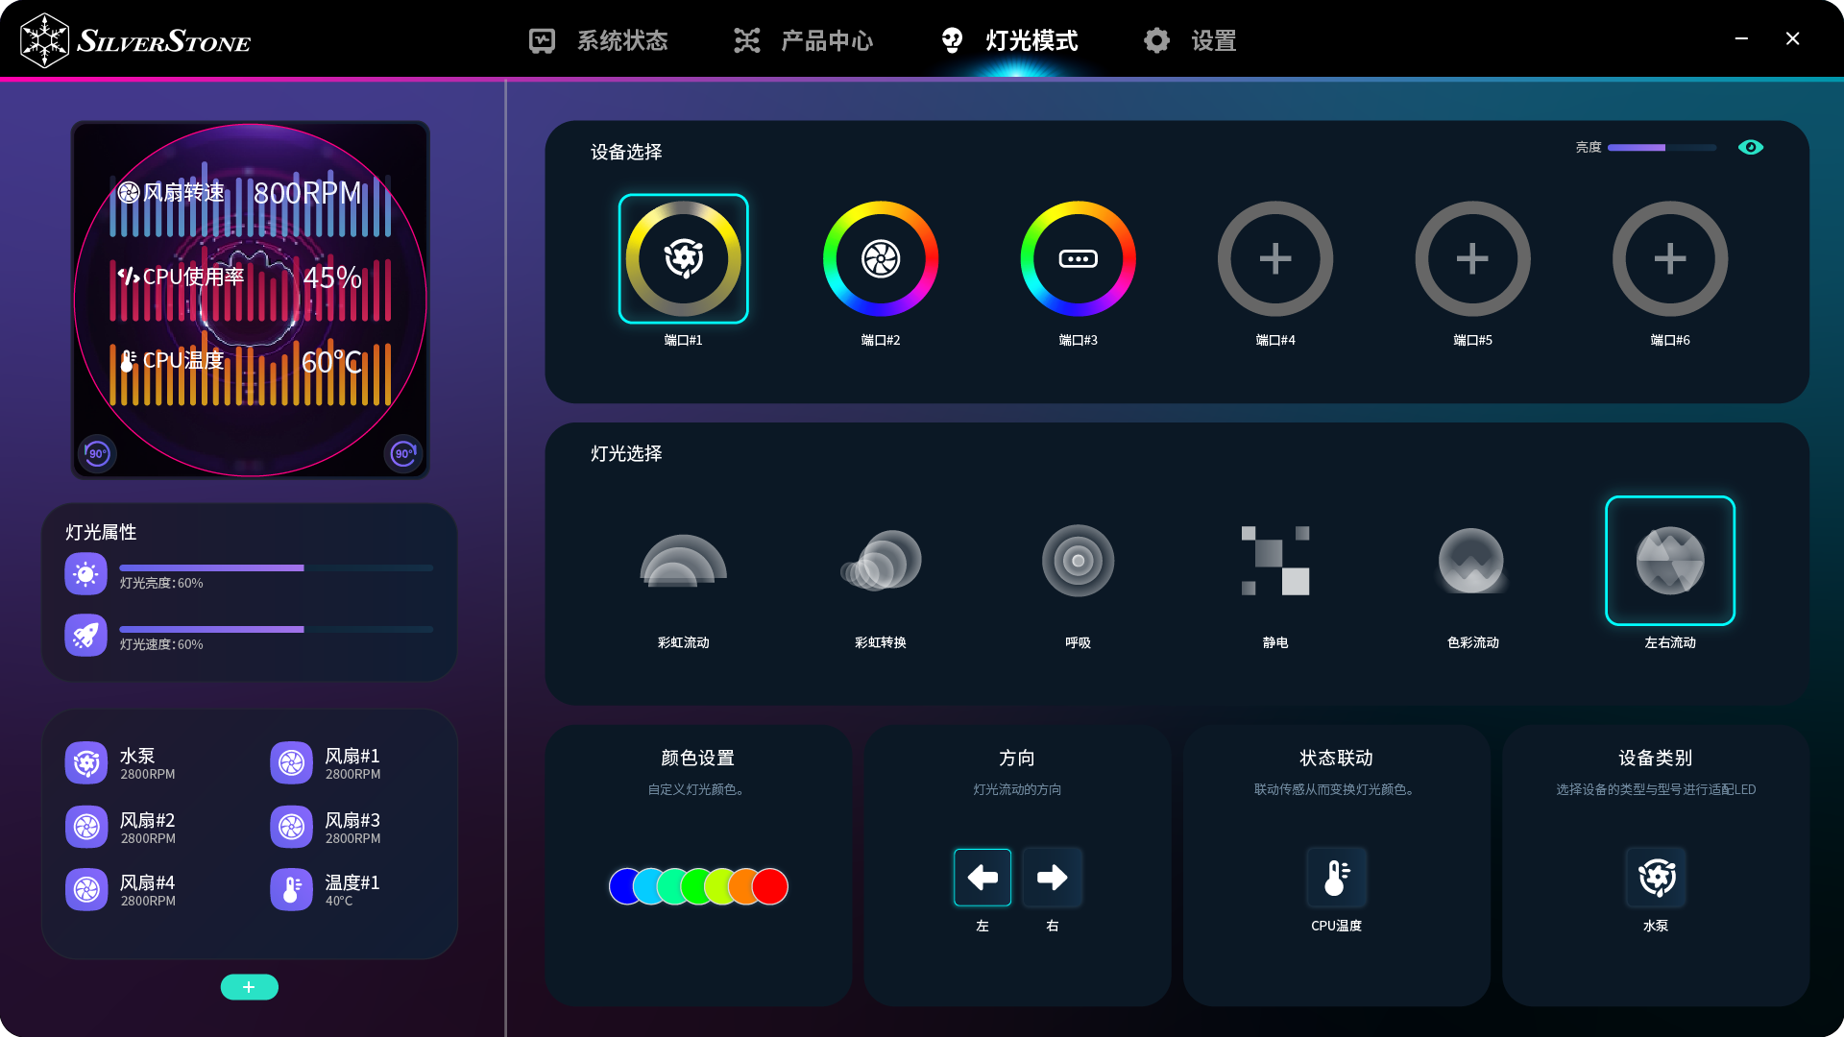Choose the 彩虹转换 lighting effect
The image size is (1844, 1037).
click(x=880, y=562)
